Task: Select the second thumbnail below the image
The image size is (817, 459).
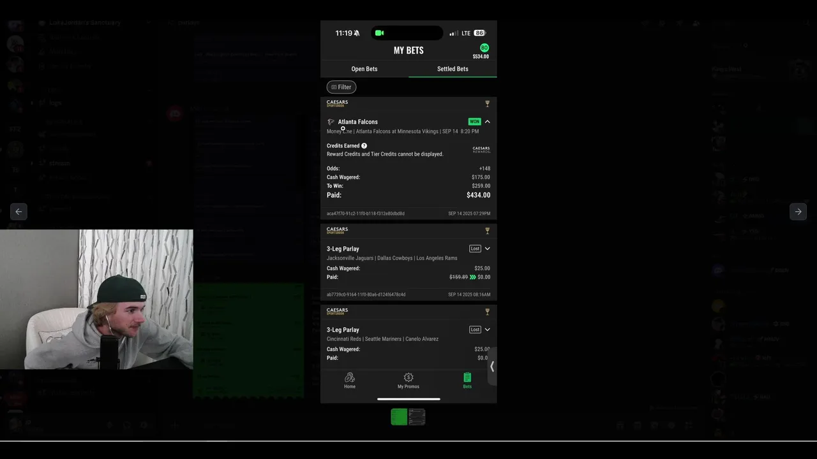Action: pos(417,417)
